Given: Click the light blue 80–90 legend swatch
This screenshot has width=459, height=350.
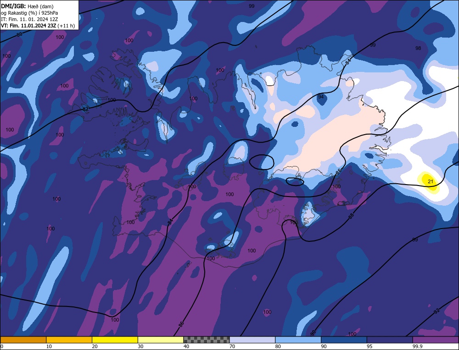Looking at the screenshot, I should click(x=298, y=340).
